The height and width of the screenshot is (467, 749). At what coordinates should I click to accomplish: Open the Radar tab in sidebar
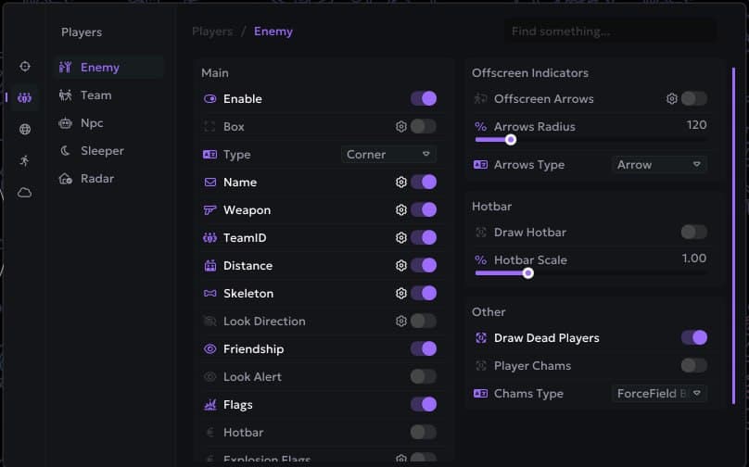pos(98,179)
